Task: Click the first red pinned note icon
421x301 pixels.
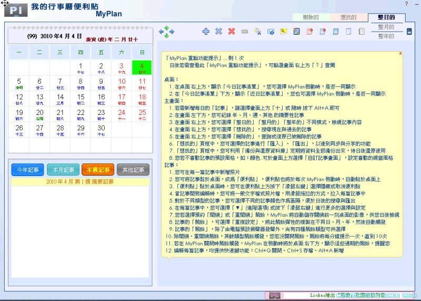Action: coord(309,31)
